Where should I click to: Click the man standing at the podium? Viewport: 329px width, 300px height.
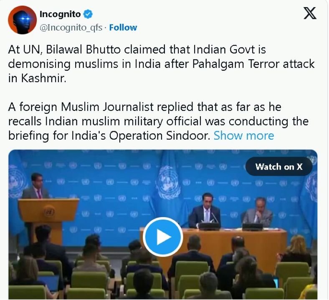35,186
